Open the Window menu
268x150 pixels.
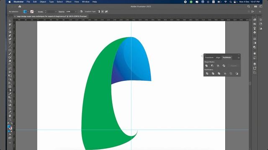pos(85,2)
